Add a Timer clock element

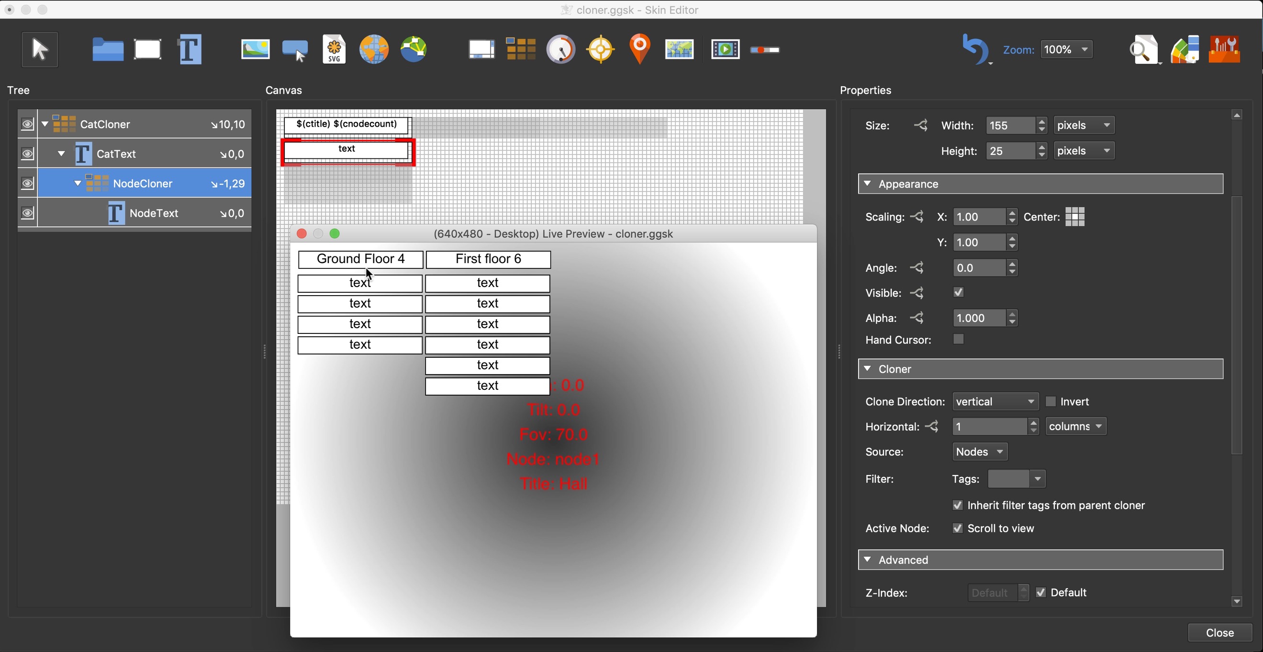pyautogui.click(x=561, y=50)
